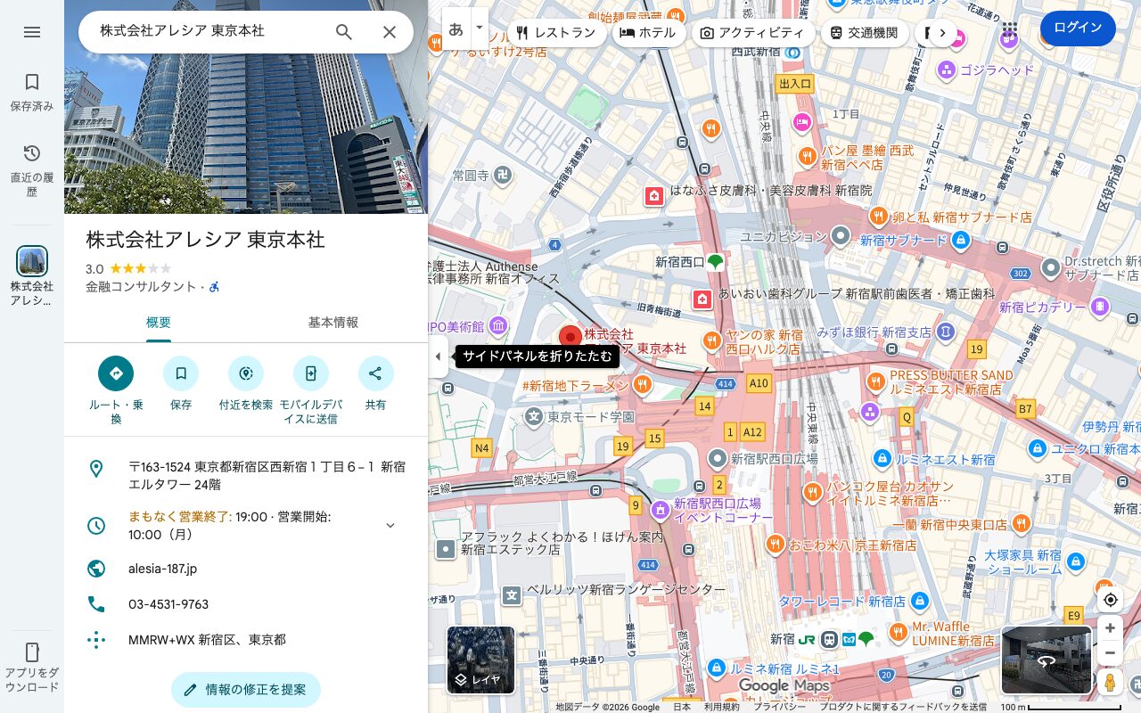Viewport: 1141px width, 713px height.
Task: Click the chevron to reveal more category chips
Action: (x=942, y=32)
